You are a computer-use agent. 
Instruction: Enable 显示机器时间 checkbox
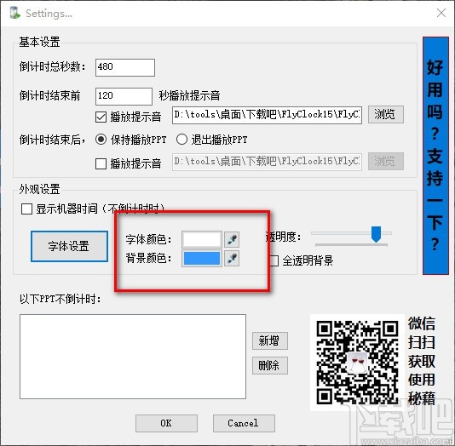point(26,209)
